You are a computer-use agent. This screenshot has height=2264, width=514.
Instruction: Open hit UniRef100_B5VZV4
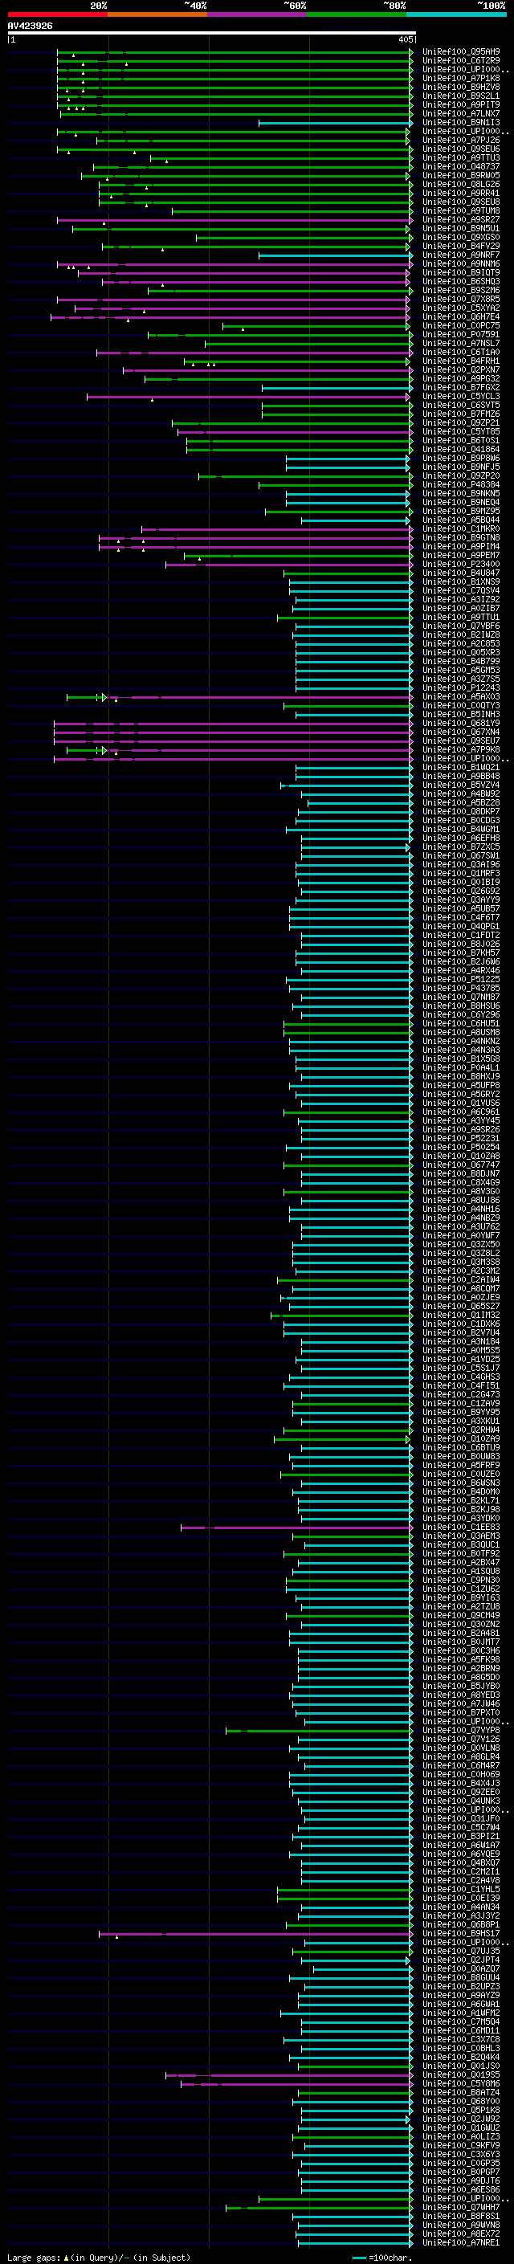click(x=461, y=785)
